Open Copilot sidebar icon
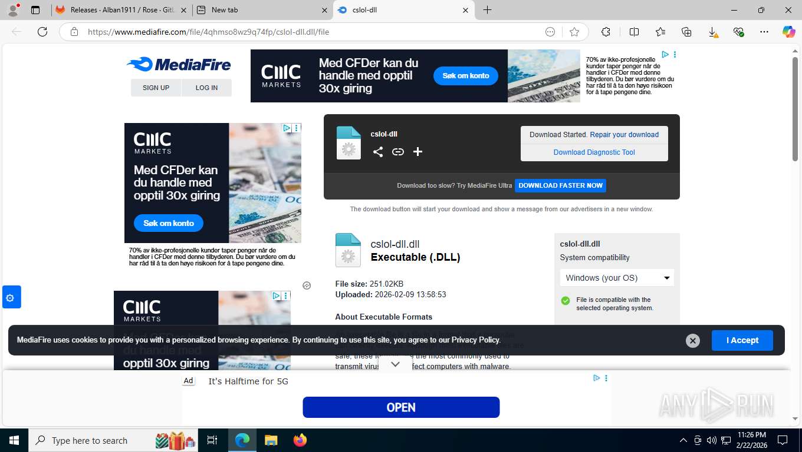The height and width of the screenshot is (452, 802). click(788, 32)
